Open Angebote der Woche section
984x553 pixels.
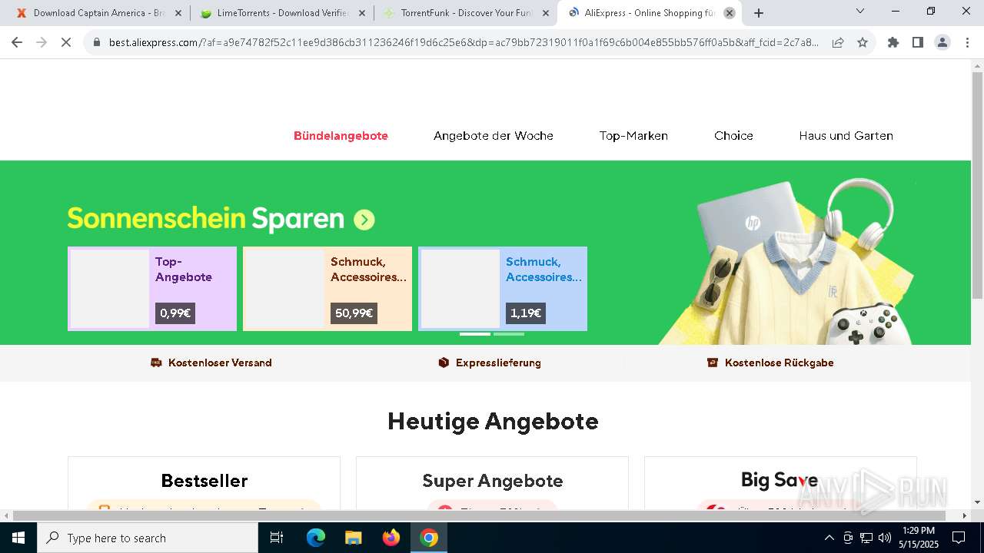tap(494, 136)
